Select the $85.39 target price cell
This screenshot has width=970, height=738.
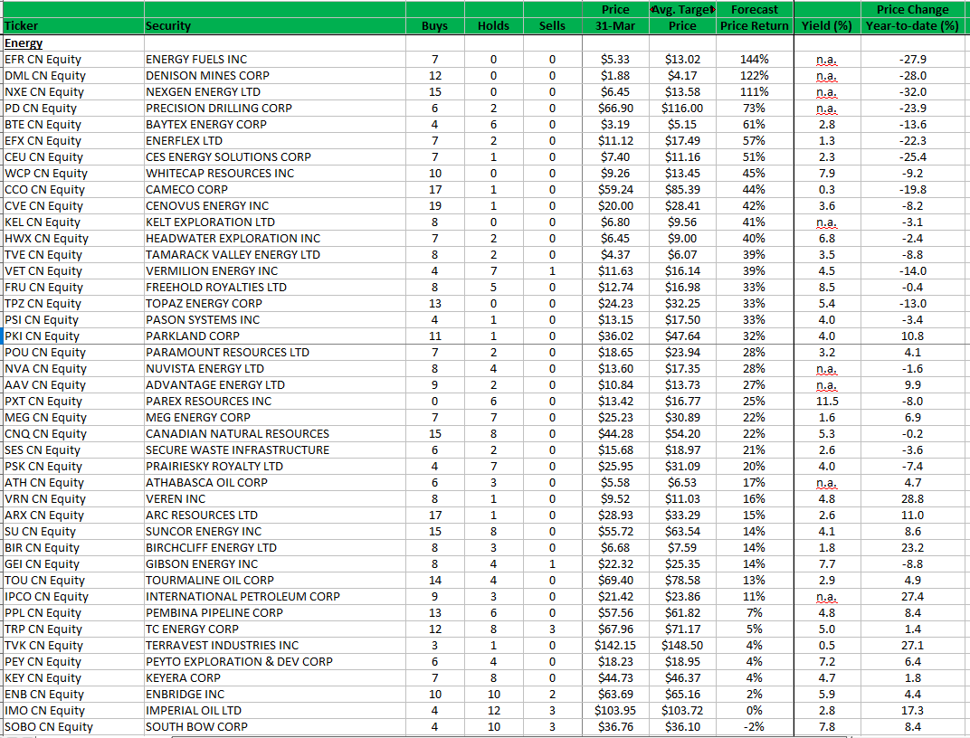(682, 190)
